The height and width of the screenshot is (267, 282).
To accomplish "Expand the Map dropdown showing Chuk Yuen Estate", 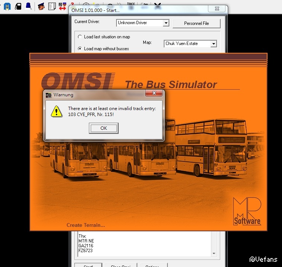I will click(x=214, y=44).
